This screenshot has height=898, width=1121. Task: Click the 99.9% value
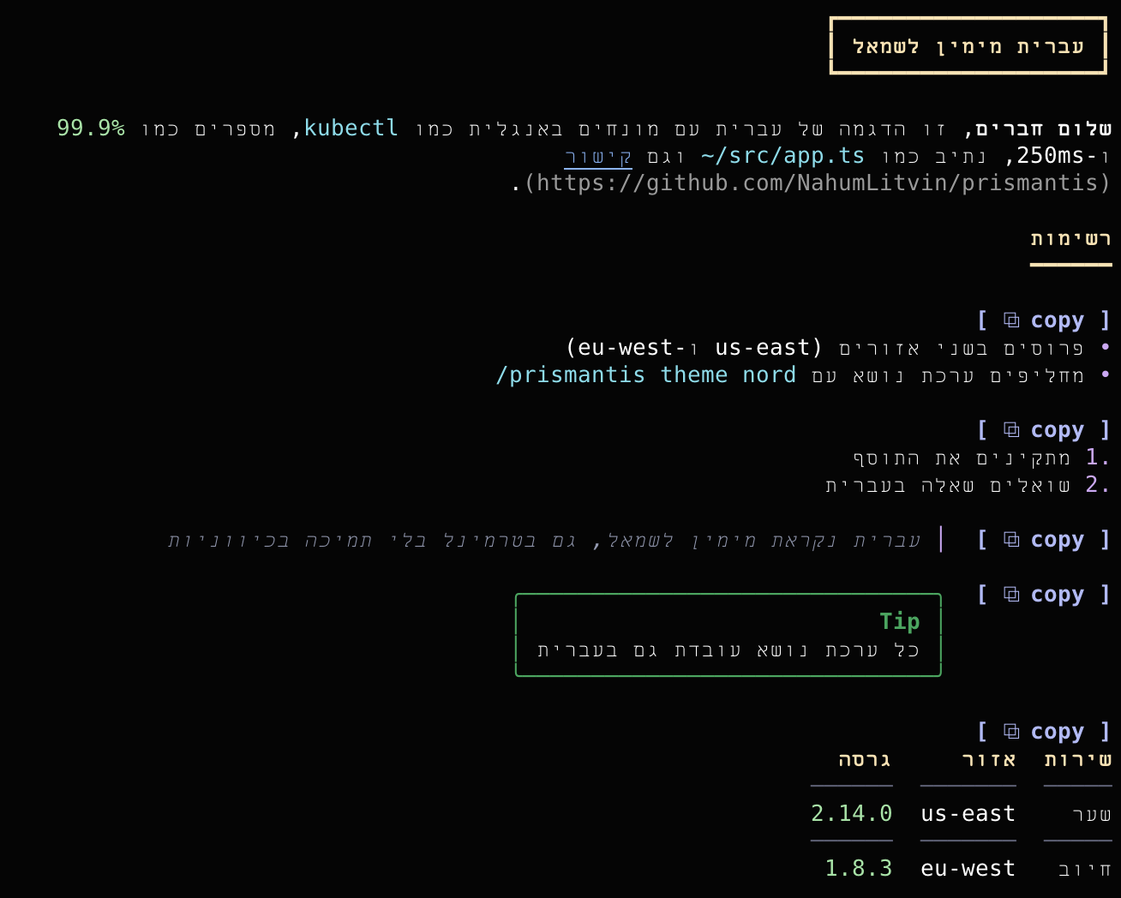(x=91, y=129)
